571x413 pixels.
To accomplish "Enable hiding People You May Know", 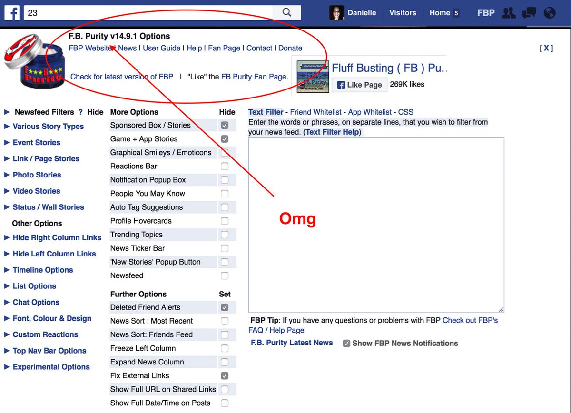I will pyautogui.click(x=225, y=194).
